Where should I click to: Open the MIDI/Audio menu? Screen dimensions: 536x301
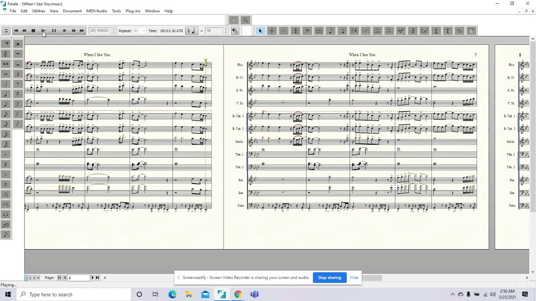[97, 11]
